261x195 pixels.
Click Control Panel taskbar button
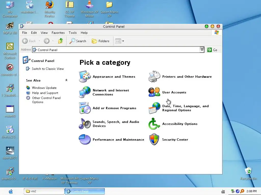click(x=85, y=191)
